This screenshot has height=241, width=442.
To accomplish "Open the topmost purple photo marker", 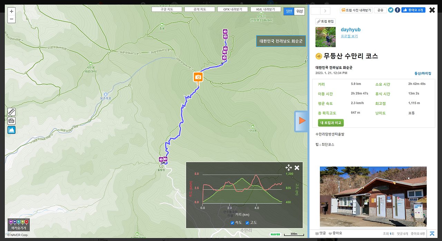I will click(x=225, y=31).
